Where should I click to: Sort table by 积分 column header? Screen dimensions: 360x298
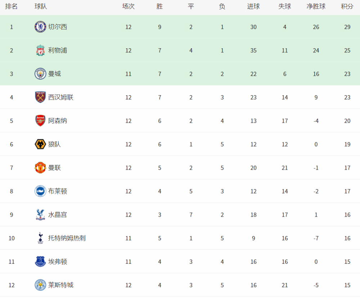coord(347,6)
